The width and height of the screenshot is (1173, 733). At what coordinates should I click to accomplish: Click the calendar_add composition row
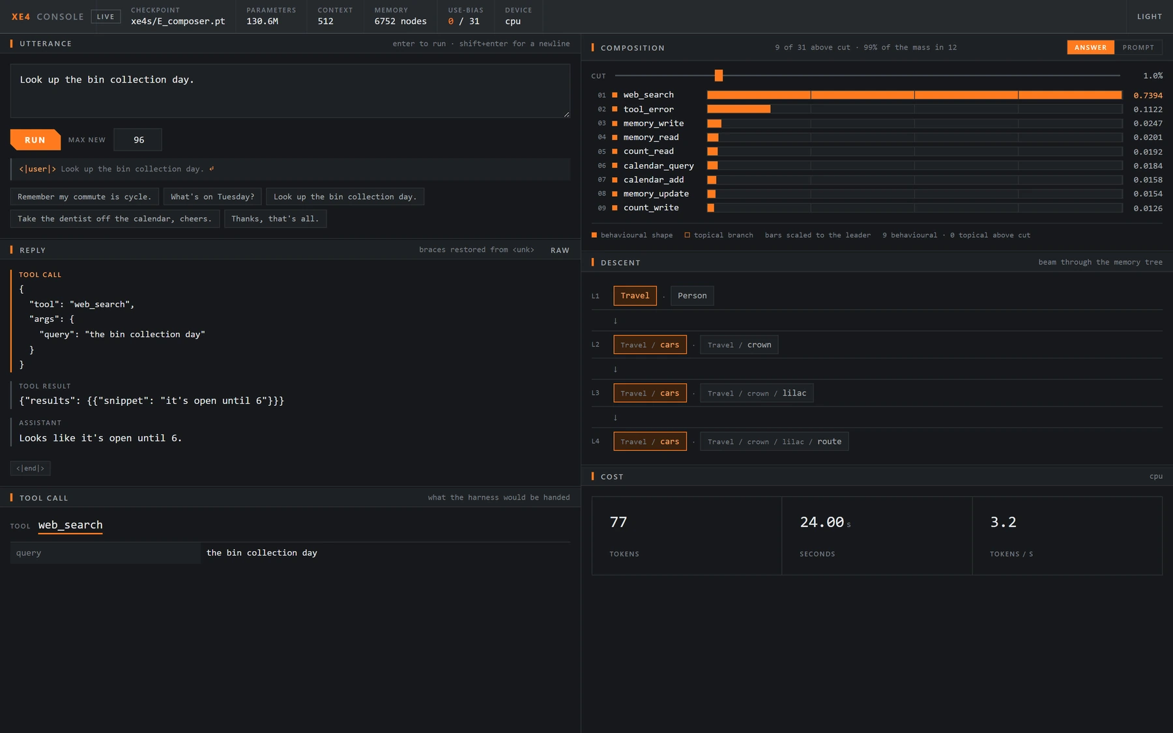(877, 180)
